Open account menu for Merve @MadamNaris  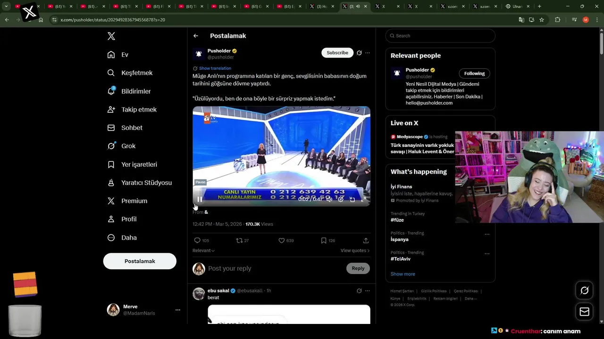(144, 310)
